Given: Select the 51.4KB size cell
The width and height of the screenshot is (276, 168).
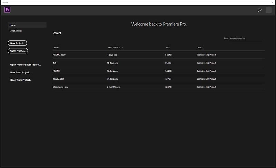Looking at the screenshot, I should click(x=168, y=63).
